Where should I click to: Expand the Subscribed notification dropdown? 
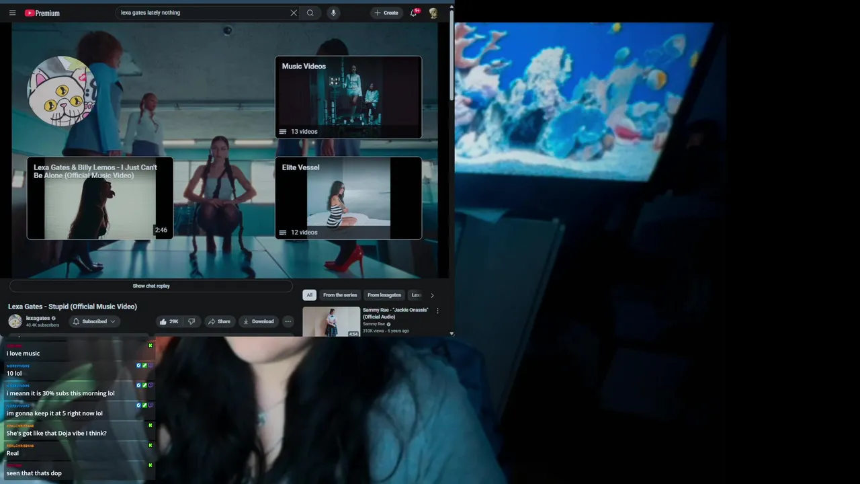[x=94, y=321]
